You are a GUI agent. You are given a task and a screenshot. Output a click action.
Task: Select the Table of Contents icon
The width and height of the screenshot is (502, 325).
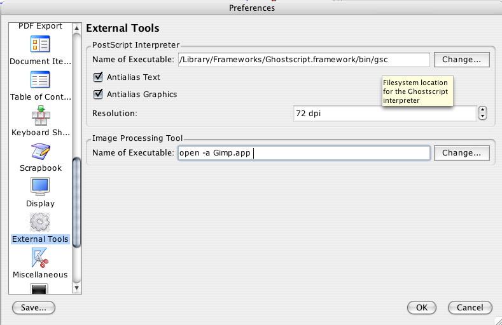click(40, 80)
